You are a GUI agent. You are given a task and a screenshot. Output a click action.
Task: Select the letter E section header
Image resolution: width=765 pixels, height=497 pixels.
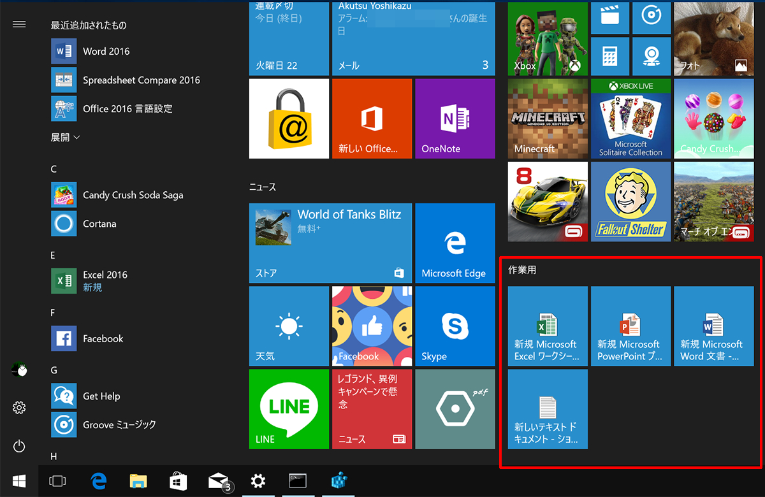54,255
